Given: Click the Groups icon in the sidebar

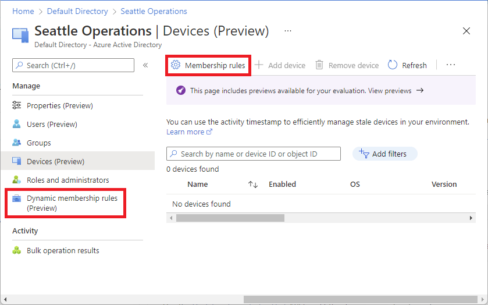Looking at the screenshot, I should pos(17,143).
